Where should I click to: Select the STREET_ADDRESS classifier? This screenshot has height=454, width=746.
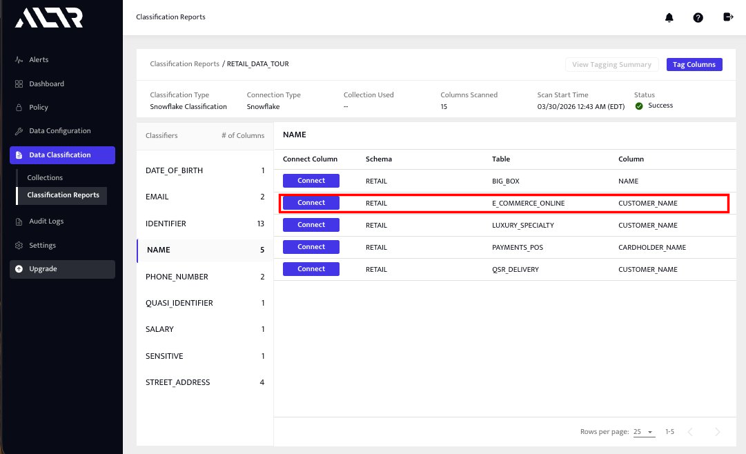click(204, 382)
